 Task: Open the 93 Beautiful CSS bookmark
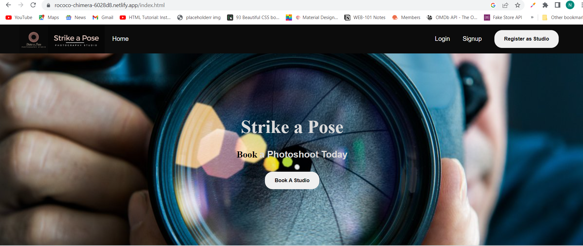click(253, 18)
